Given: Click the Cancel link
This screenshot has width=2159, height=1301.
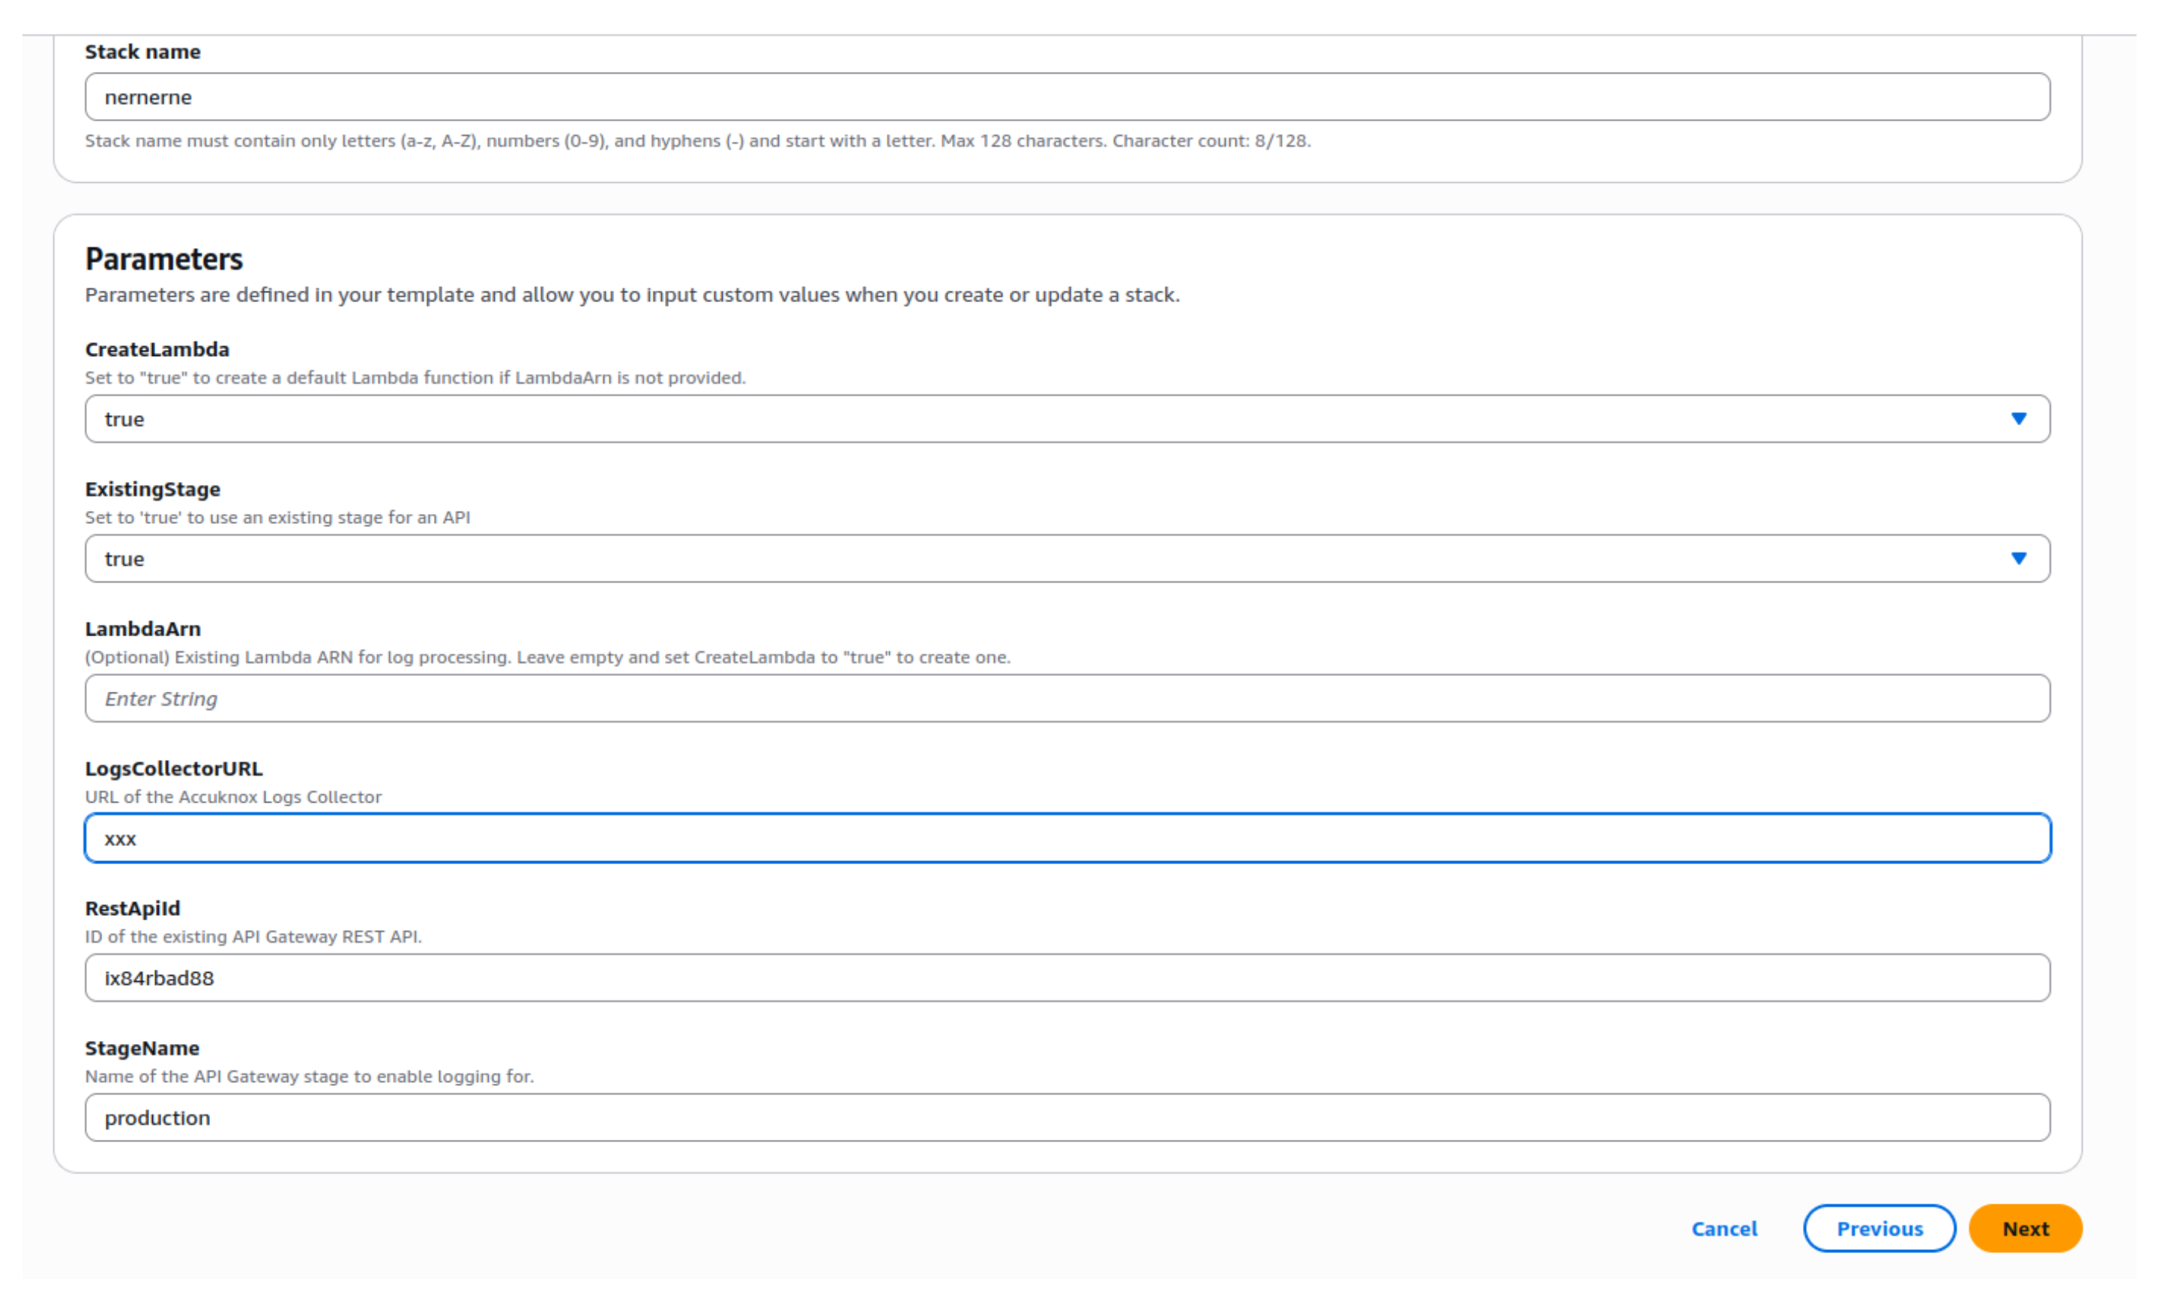Looking at the screenshot, I should [1723, 1228].
